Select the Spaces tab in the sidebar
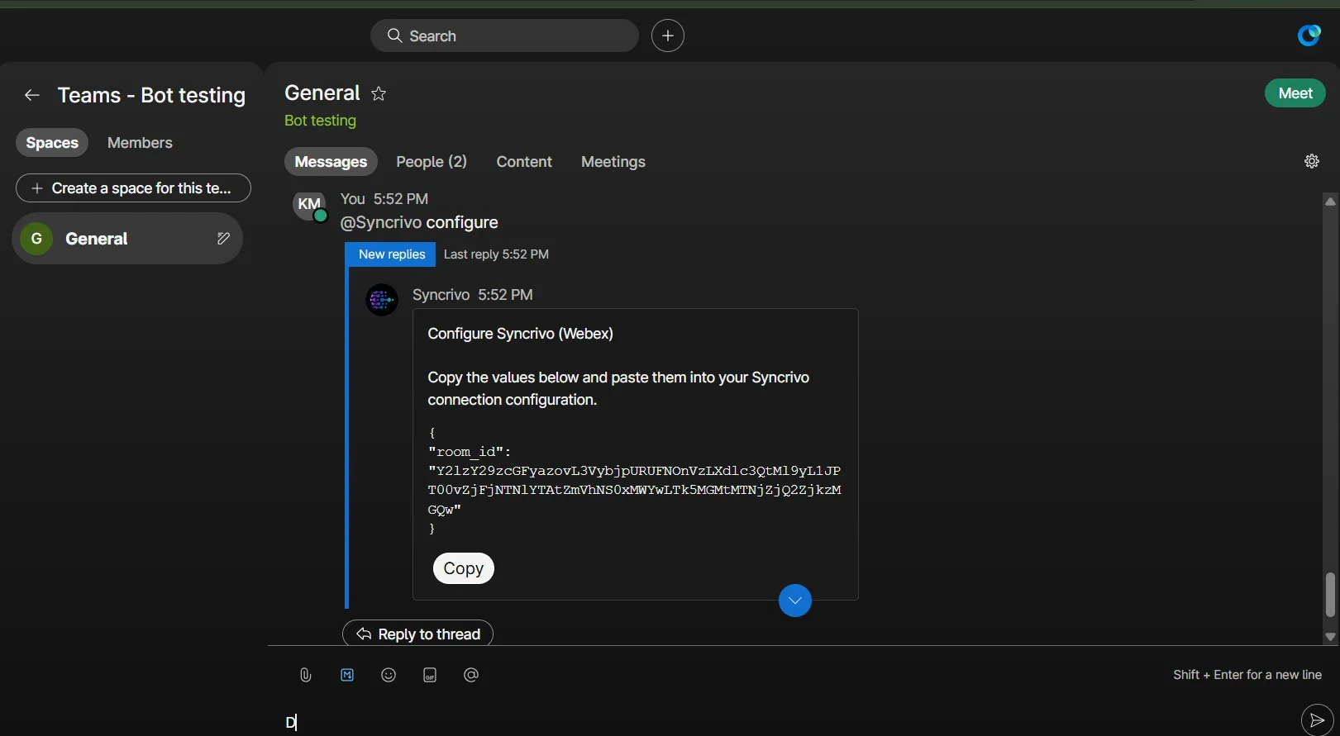1340x736 pixels. click(52, 143)
